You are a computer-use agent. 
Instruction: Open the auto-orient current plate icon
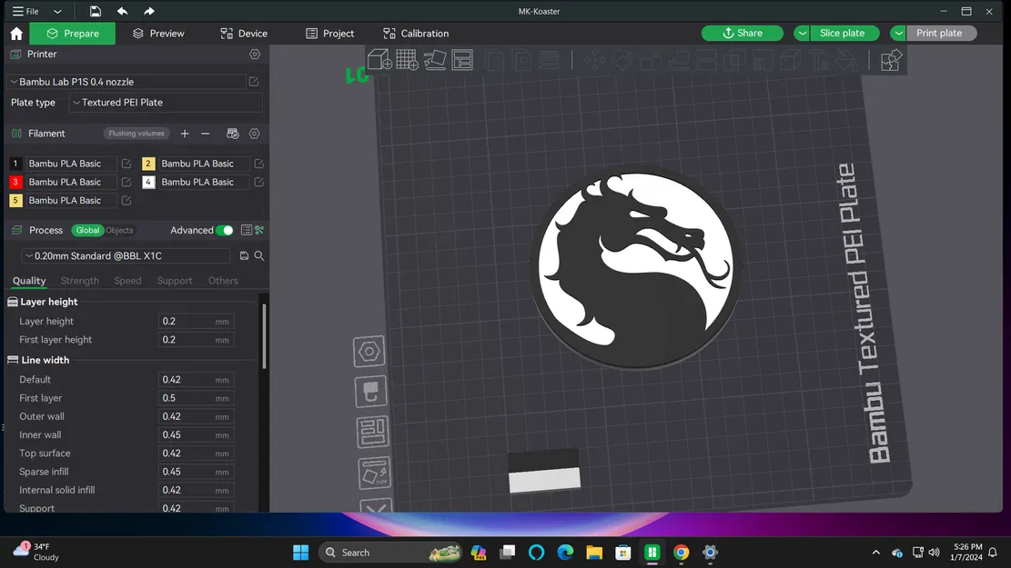[374, 473]
